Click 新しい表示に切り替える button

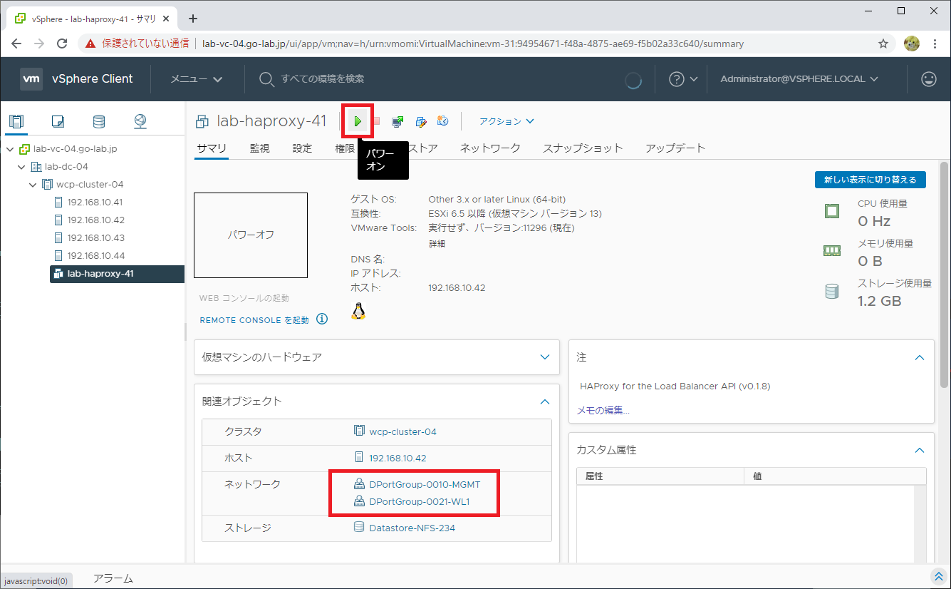pos(871,180)
